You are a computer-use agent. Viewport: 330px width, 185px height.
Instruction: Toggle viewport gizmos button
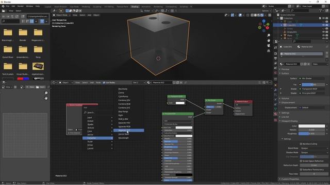point(233,15)
